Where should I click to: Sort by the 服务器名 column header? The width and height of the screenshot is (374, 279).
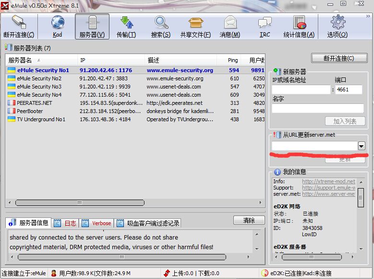(x=41, y=60)
